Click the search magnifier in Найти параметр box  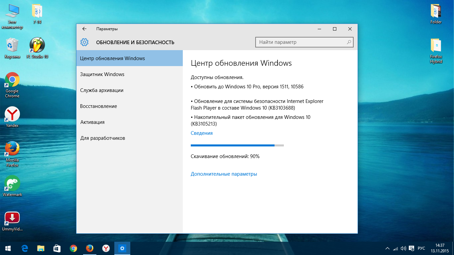[x=349, y=42]
